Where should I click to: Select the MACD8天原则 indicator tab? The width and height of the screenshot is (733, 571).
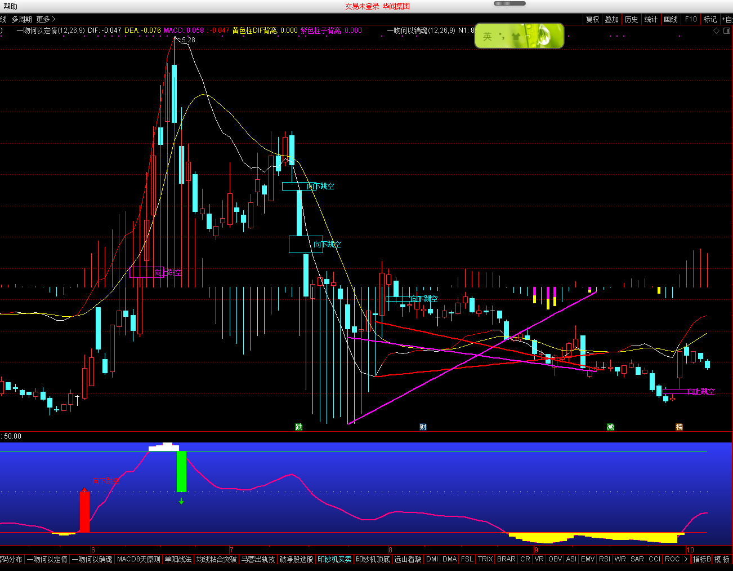pyautogui.click(x=138, y=559)
